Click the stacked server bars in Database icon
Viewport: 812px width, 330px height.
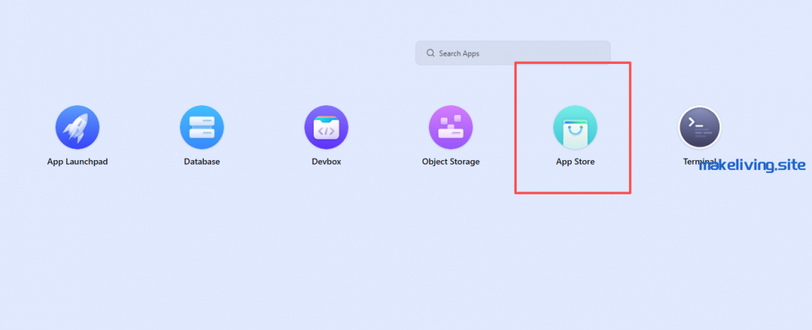click(x=201, y=128)
